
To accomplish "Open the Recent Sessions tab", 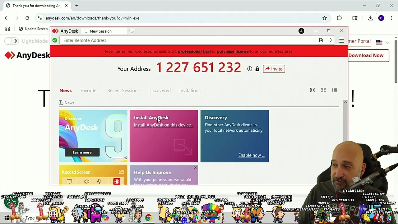I will point(123,91).
